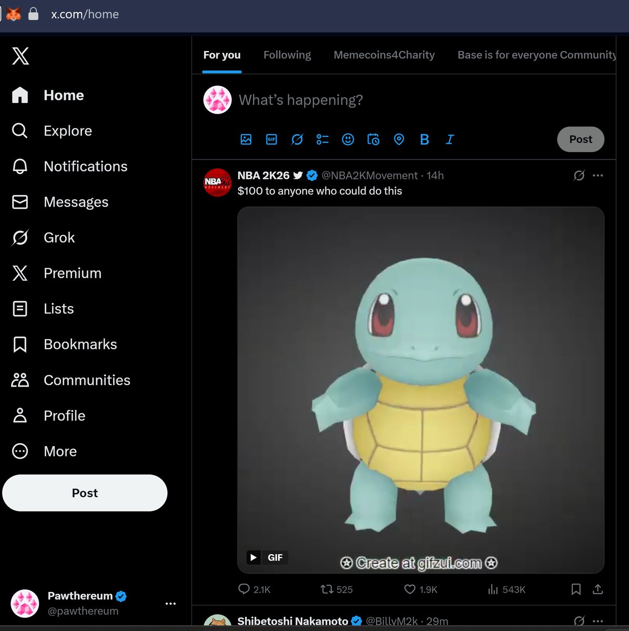Repost the NBA 2K26 post
The image size is (629, 631).
click(x=337, y=589)
